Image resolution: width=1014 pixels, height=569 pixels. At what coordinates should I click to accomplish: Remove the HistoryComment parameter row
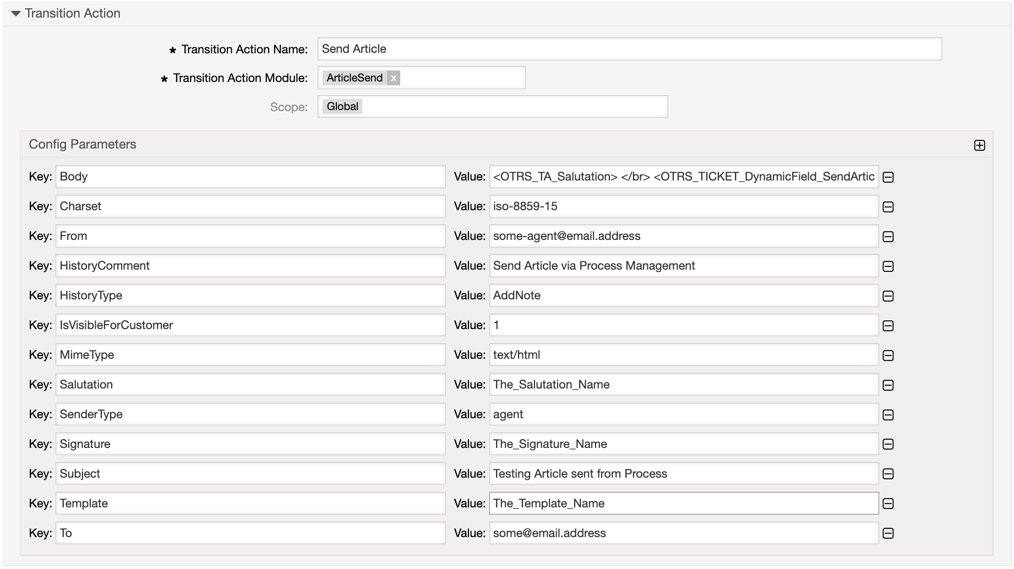[x=887, y=266]
